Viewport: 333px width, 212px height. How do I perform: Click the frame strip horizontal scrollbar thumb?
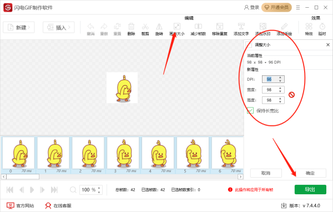(x=23, y=177)
